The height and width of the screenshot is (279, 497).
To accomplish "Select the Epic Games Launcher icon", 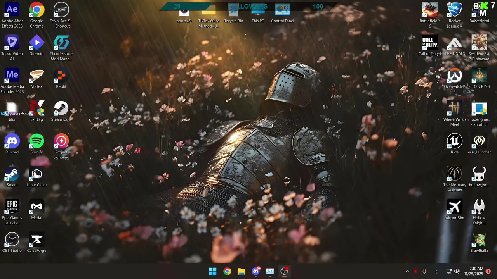I will click(12, 212).
